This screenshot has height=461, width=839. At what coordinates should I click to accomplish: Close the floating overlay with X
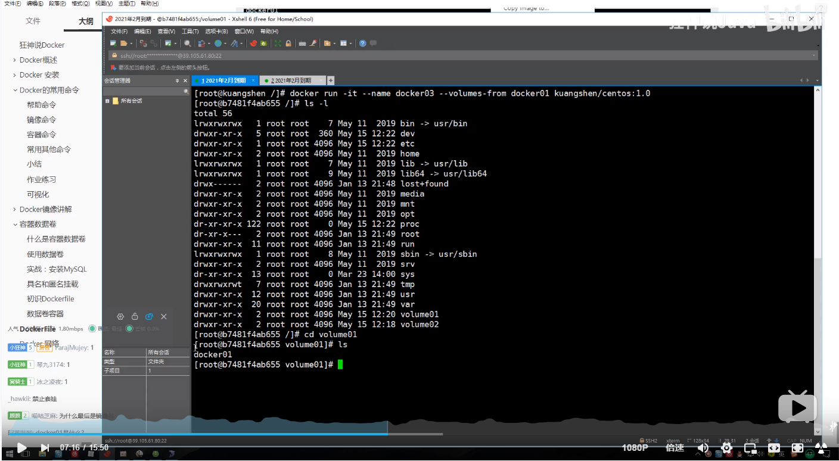(x=164, y=316)
